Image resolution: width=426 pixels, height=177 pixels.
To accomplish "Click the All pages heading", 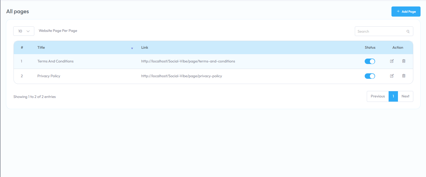I will [x=17, y=11].
